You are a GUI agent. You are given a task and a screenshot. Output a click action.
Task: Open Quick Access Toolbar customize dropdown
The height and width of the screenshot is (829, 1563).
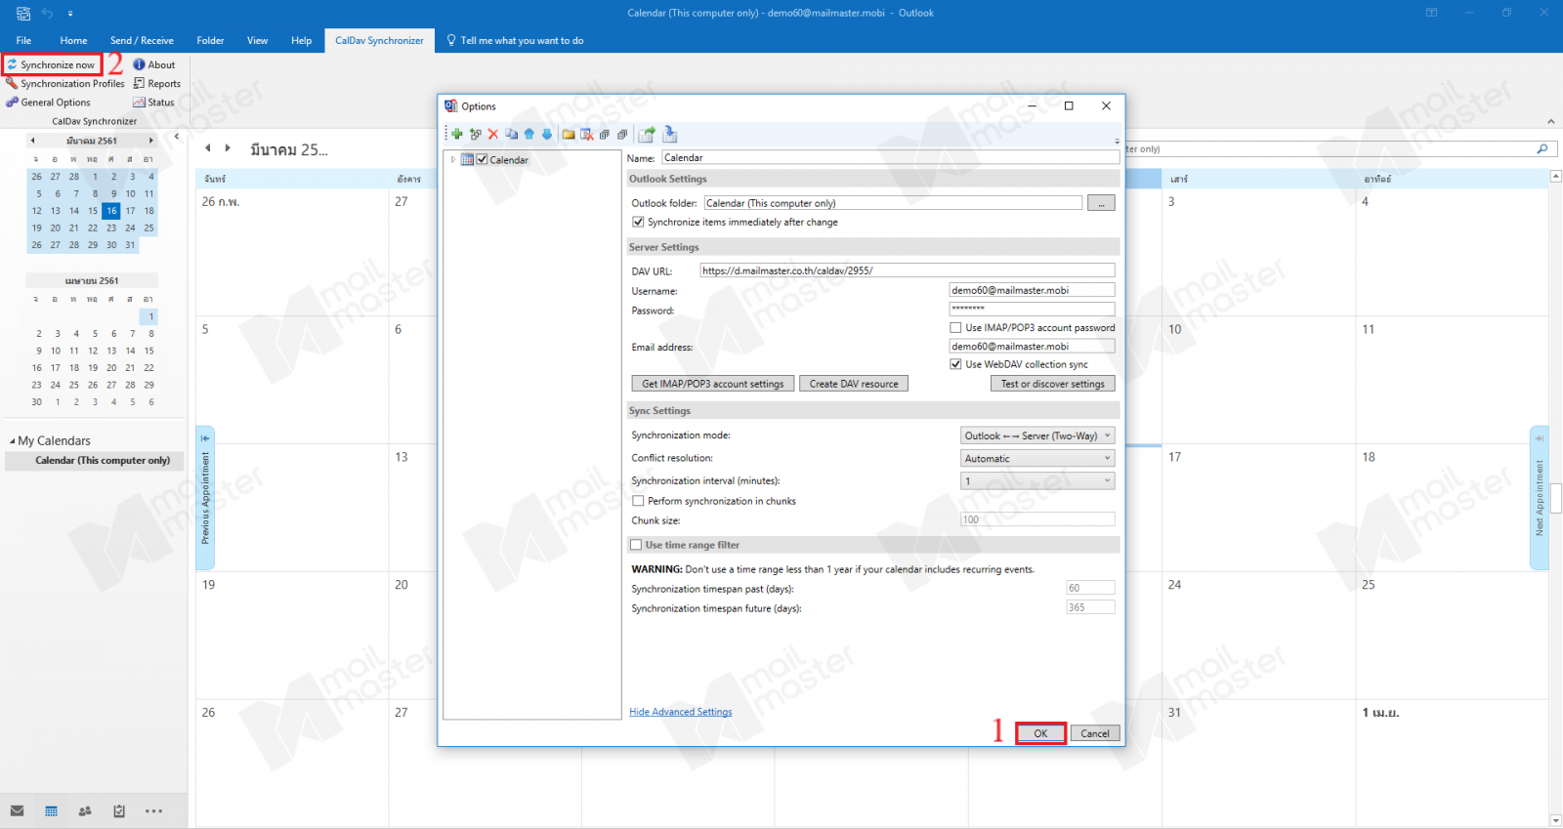point(70,14)
